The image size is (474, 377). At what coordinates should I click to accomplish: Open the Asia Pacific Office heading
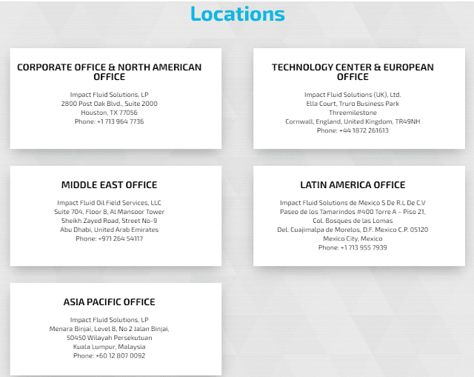click(109, 301)
